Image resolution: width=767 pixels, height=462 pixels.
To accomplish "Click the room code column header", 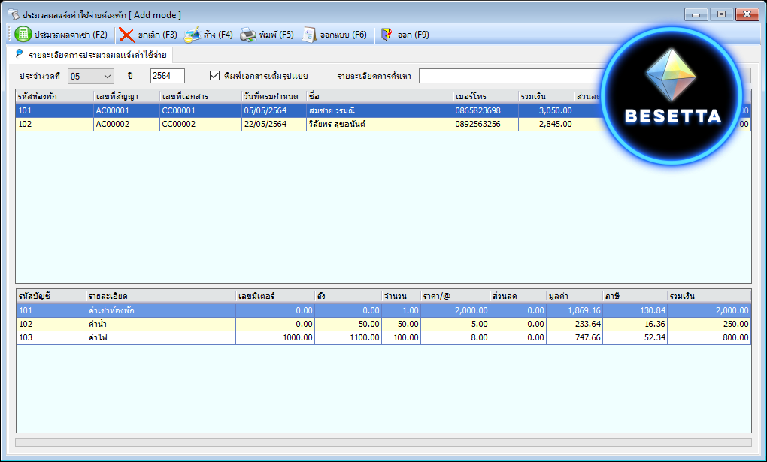I will [53, 96].
